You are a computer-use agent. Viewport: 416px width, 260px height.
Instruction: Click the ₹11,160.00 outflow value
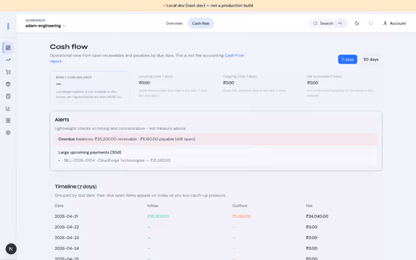click(241, 216)
